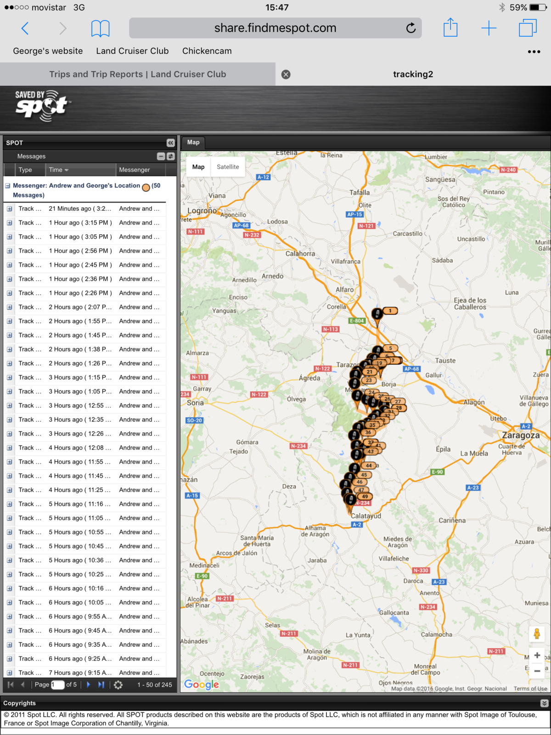Select map marker number 1
This screenshot has height=735, width=551.
pos(390,311)
